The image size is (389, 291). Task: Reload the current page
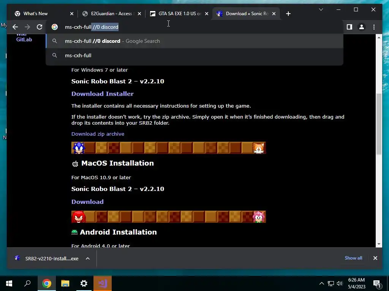tap(40, 27)
